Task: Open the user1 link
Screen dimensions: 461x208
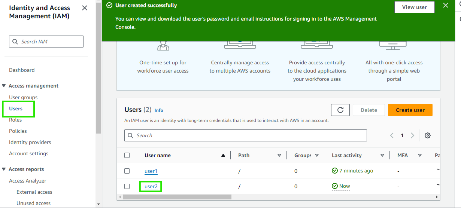Action: pos(151,171)
